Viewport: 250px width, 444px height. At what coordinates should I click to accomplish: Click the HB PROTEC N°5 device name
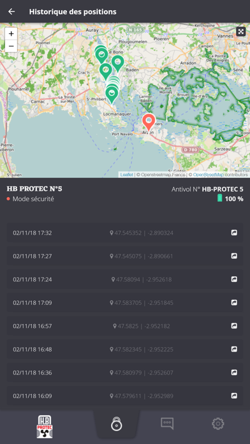pyautogui.click(x=34, y=189)
